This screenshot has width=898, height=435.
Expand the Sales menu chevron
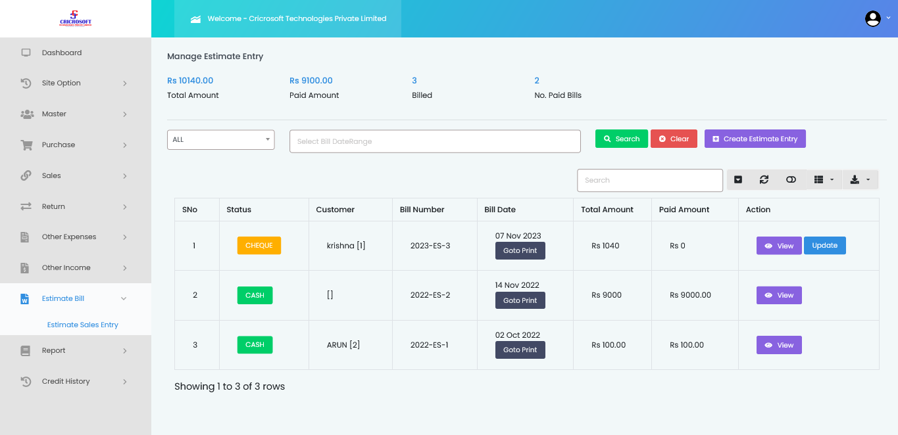click(x=125, y=176)
